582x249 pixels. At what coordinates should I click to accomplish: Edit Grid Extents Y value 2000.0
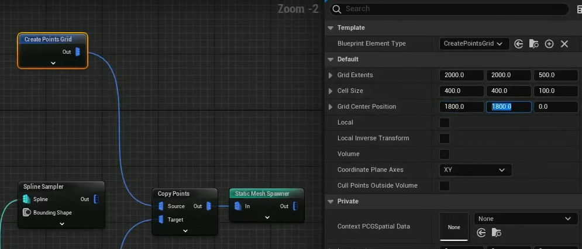pos(508,75)
